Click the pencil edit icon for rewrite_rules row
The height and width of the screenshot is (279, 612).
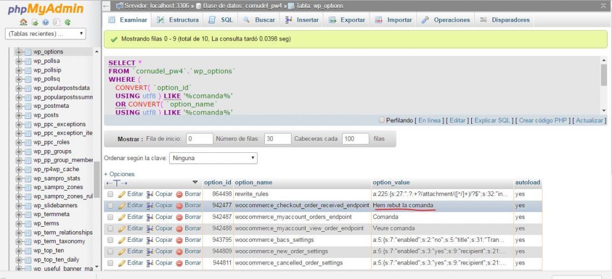point(122,194)
